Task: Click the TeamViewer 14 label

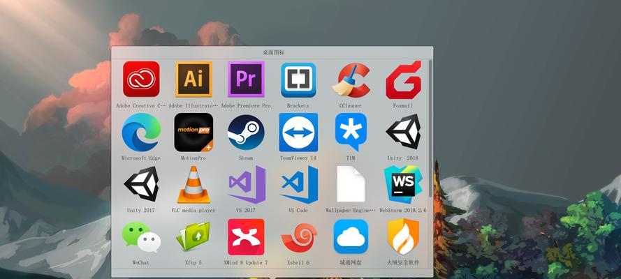Action: [x=298, y=158]
